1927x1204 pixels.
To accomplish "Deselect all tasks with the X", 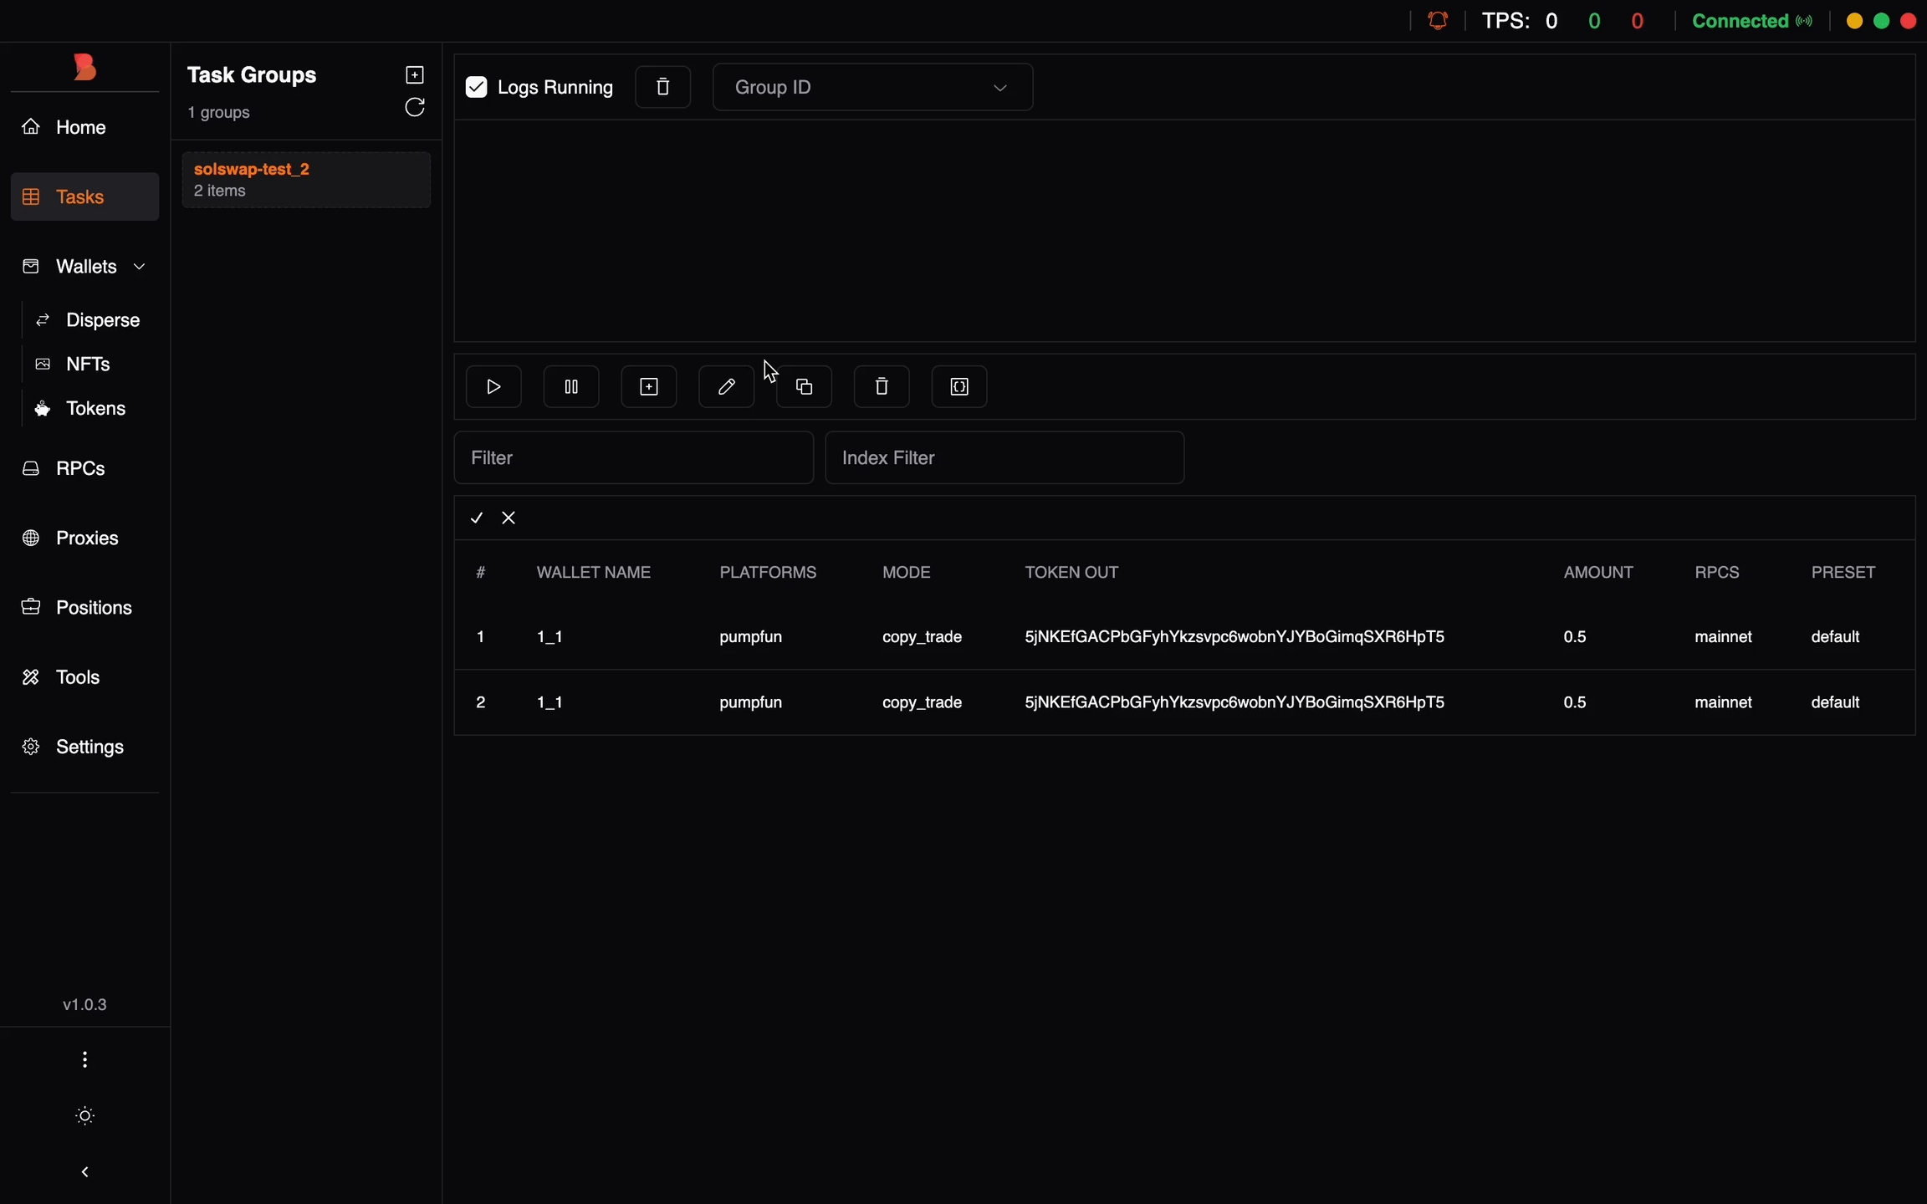I will (509, 518).
